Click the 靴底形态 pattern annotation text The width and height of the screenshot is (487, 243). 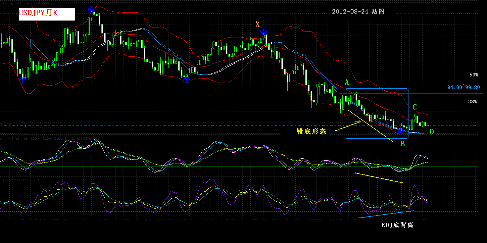312,131
